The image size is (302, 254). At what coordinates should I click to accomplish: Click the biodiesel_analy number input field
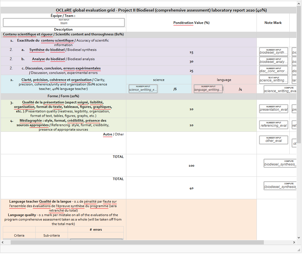(x=273, y=61)
